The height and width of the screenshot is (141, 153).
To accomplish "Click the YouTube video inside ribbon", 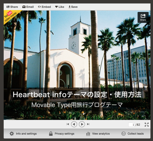I will pyautogui.click(x=11, y=16).
